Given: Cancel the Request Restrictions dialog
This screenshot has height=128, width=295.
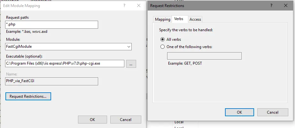Looking at the screenshot, I should pos(272,112).
